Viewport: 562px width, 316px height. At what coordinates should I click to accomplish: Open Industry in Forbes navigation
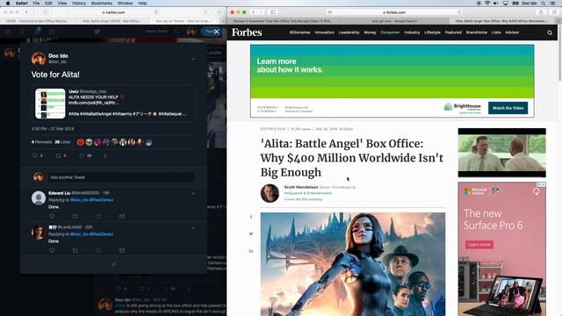pos(412,32)
